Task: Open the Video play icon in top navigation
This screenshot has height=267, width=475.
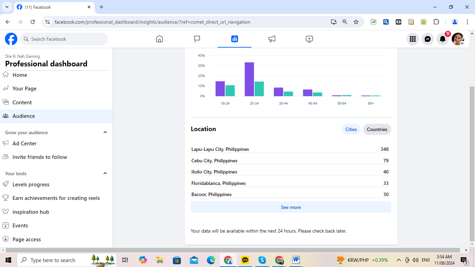Action: point(309,39)
